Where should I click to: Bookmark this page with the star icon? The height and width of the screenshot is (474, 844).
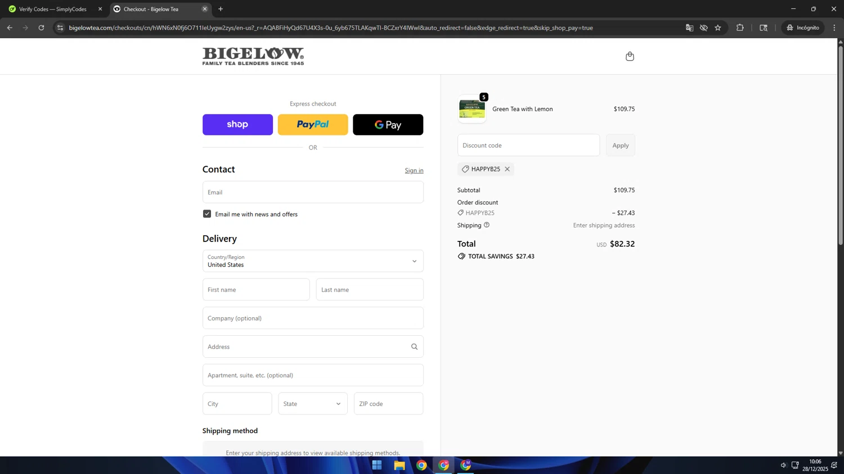(718, 28)
